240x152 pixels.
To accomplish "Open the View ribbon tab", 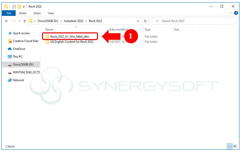I will coord(51,13).
